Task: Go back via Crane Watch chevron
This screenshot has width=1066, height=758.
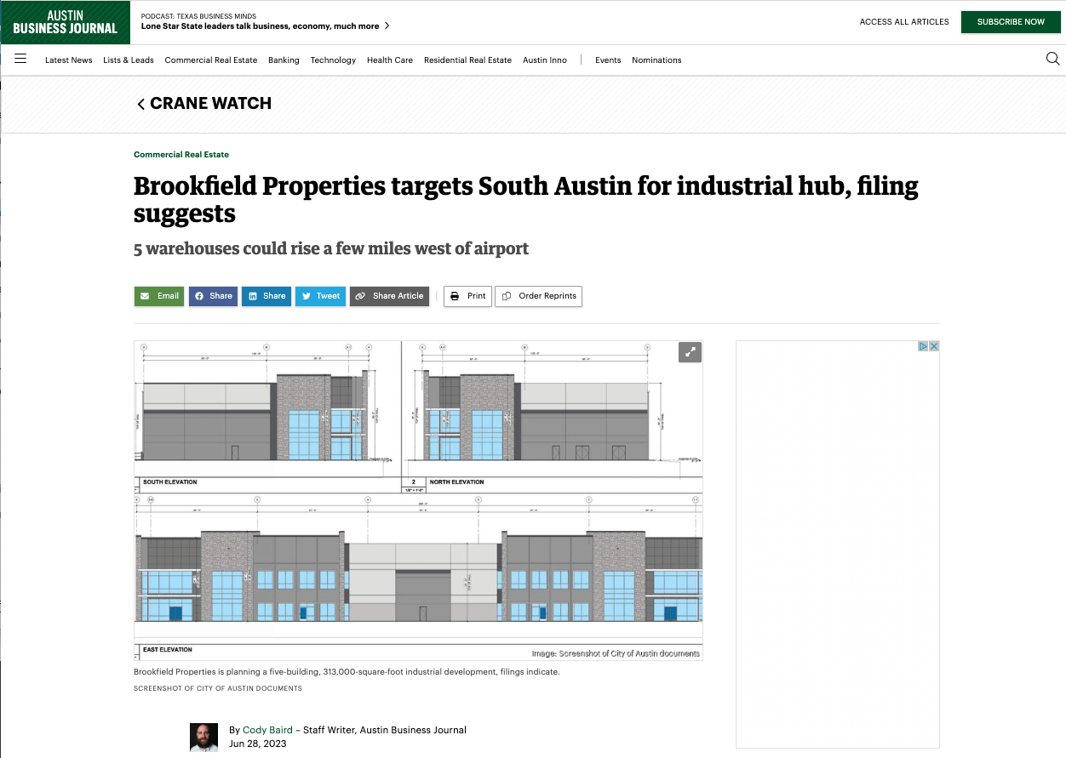Action: (x=140, y=104)
